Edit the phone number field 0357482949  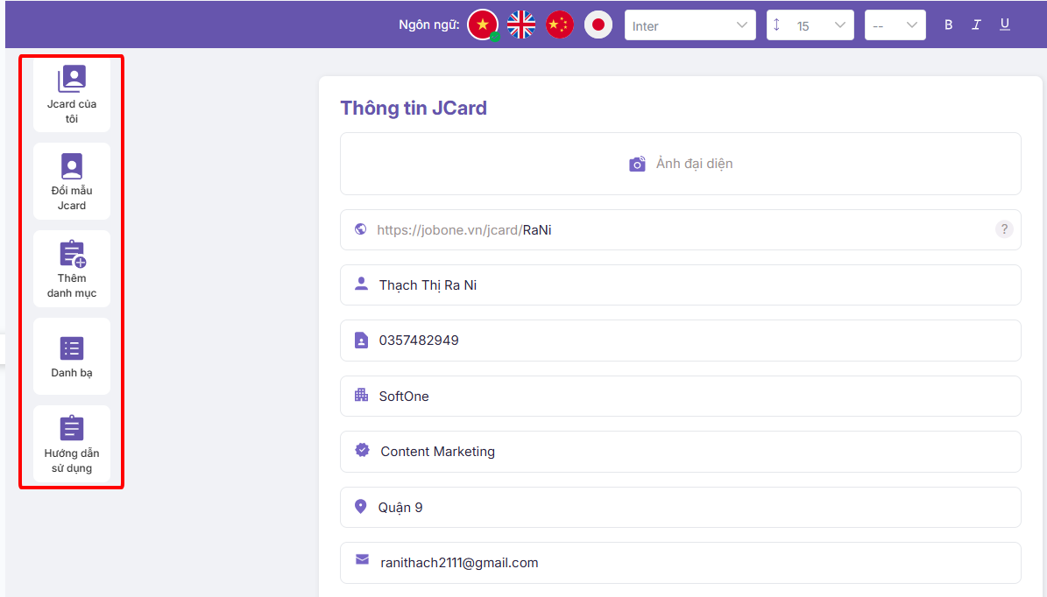(681, 341)
